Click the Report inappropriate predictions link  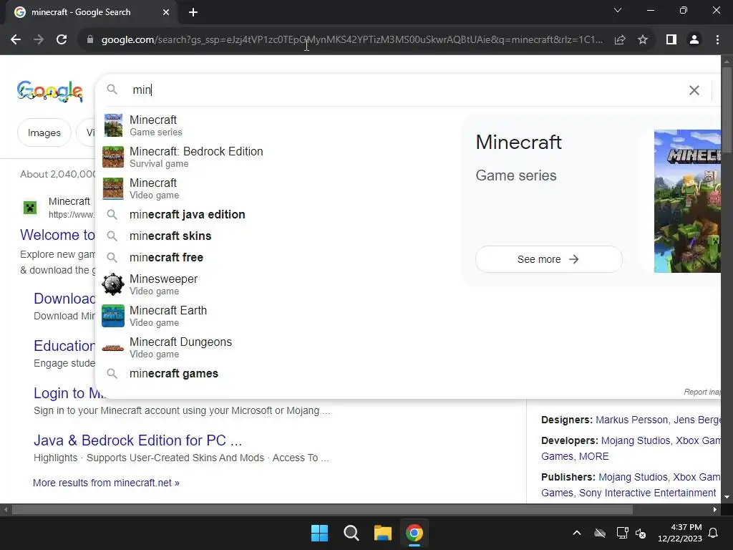click(702, 392)
